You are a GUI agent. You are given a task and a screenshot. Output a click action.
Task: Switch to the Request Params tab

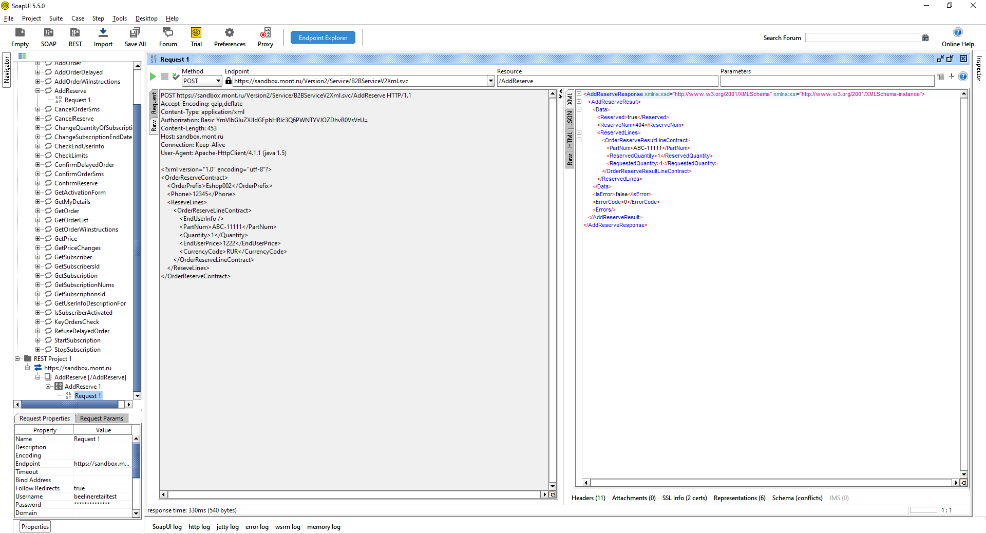click(102, 418)
